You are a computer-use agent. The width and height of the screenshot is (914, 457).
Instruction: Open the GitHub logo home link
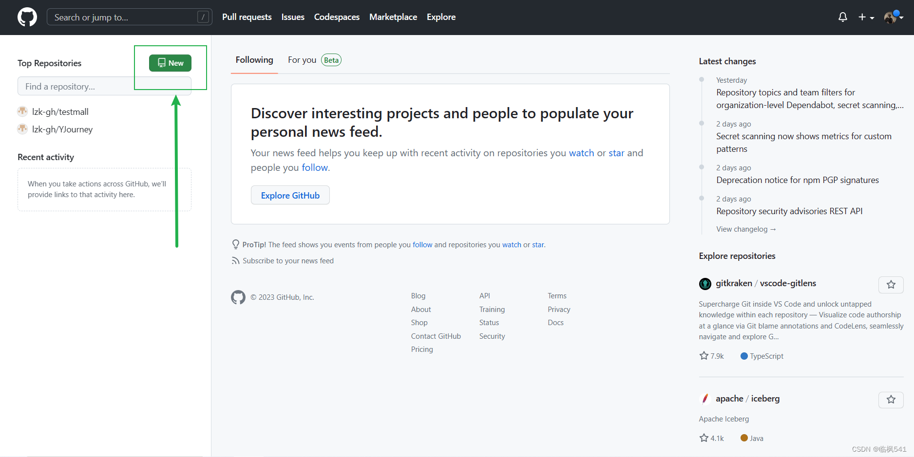coord(27,17)
